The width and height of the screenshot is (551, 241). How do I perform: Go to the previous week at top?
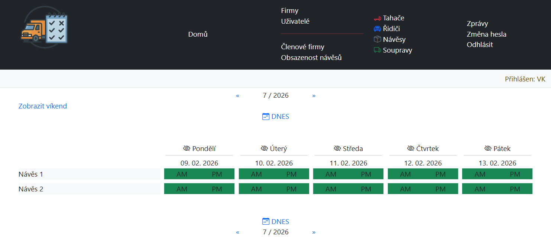[x=237, y=96]
